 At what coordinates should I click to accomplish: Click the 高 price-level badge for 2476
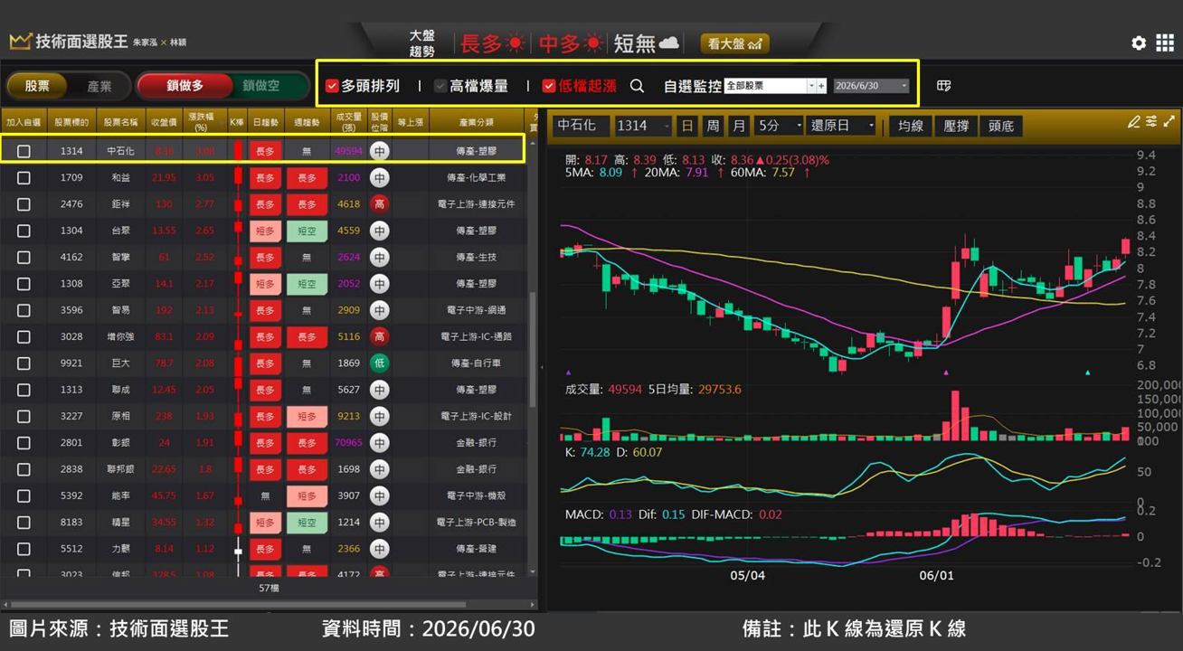pyautogui.click(x=380, y=204)
